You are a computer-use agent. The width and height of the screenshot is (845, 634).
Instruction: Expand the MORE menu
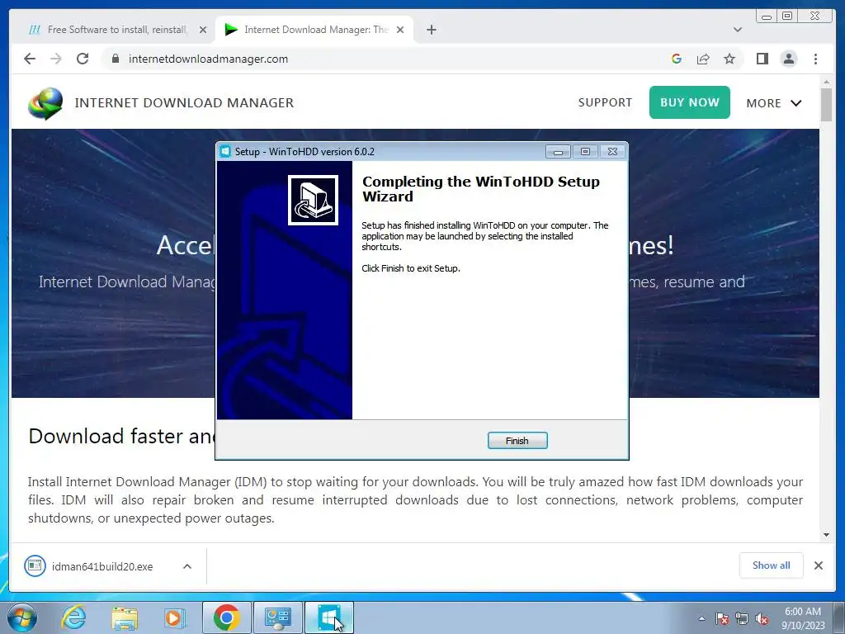[x=774, y=103]
